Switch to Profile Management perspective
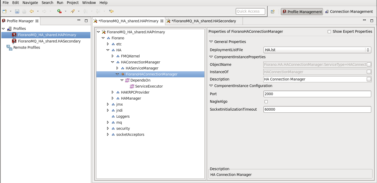The image size is (377, 183). pyautogui.click(x=302, y=12)
